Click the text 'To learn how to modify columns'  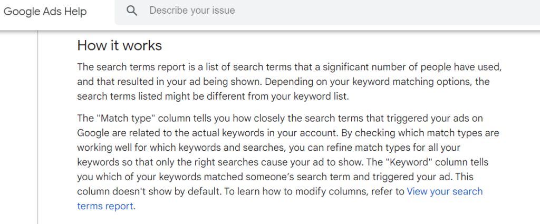(x=294, y=191)
